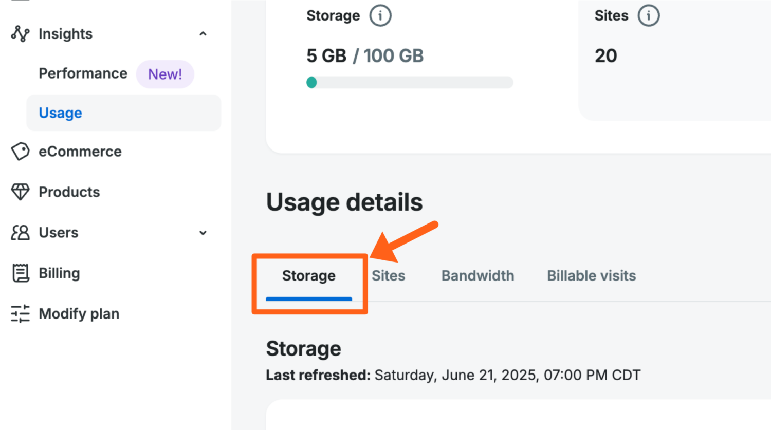Click the Sites info icon
The image size is (771, 430).
[649, 15]
